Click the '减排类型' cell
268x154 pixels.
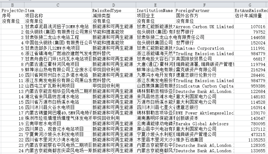tap(114, 16)
